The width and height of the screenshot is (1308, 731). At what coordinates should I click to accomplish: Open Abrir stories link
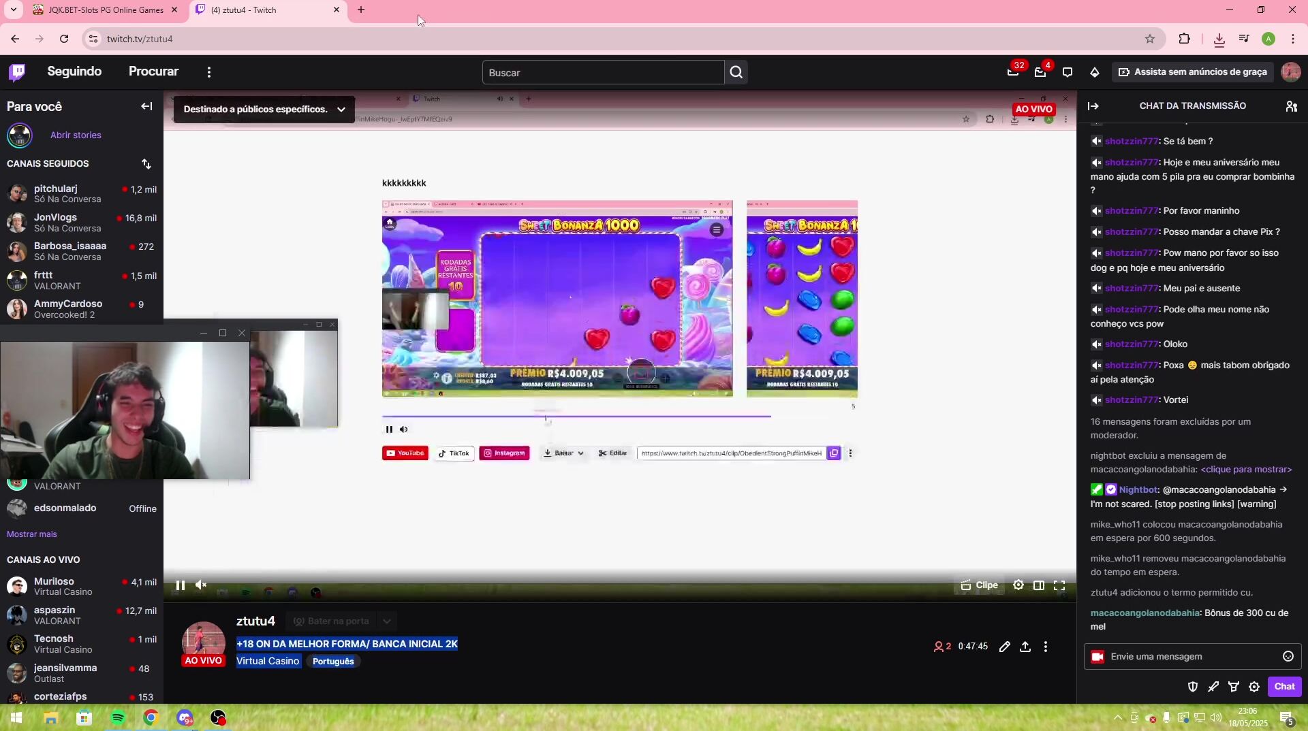(76, 135)
